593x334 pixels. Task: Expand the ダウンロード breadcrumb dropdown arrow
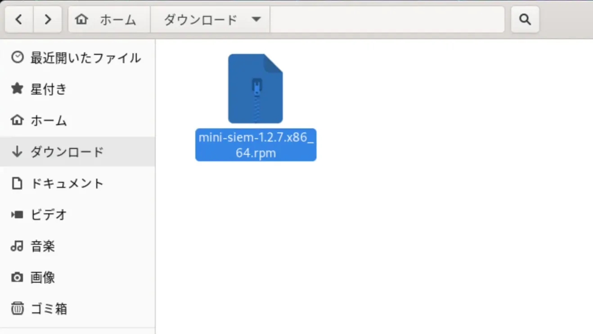[x=256, y=19]
